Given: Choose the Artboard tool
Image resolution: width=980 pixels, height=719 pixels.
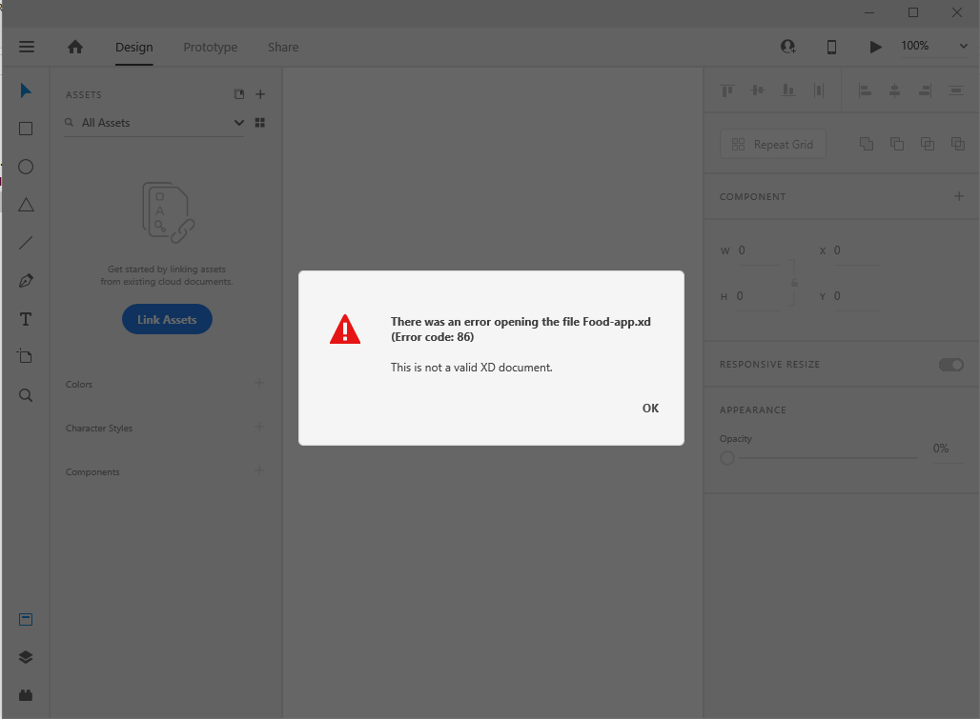Looking at the screenshot, I should coord(25,356).
